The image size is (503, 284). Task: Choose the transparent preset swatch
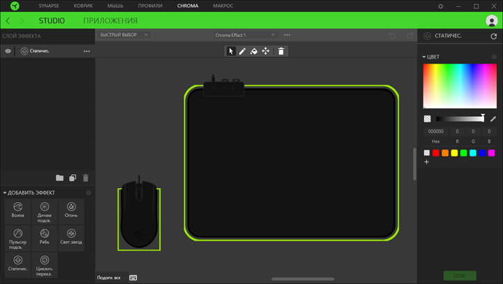[x=427, y=153]
